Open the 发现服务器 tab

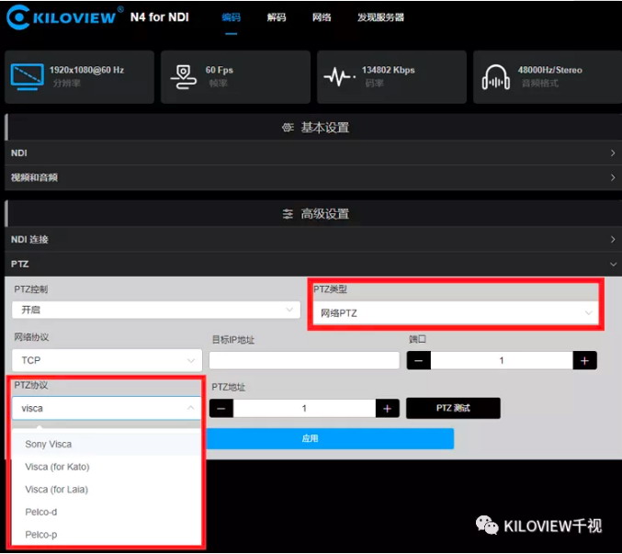tap(380, 17)
